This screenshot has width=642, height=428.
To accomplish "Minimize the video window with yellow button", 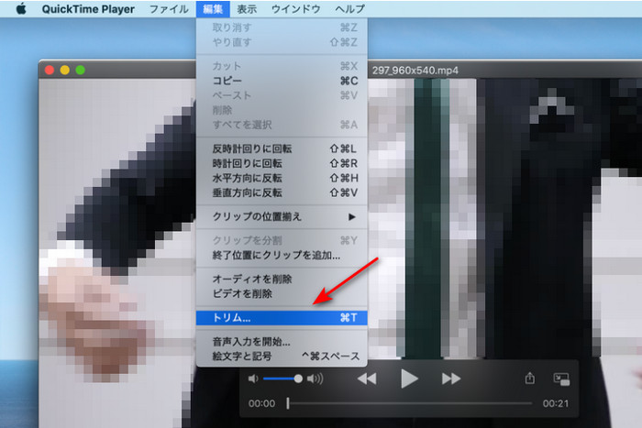I will click(x=65, y=70).
